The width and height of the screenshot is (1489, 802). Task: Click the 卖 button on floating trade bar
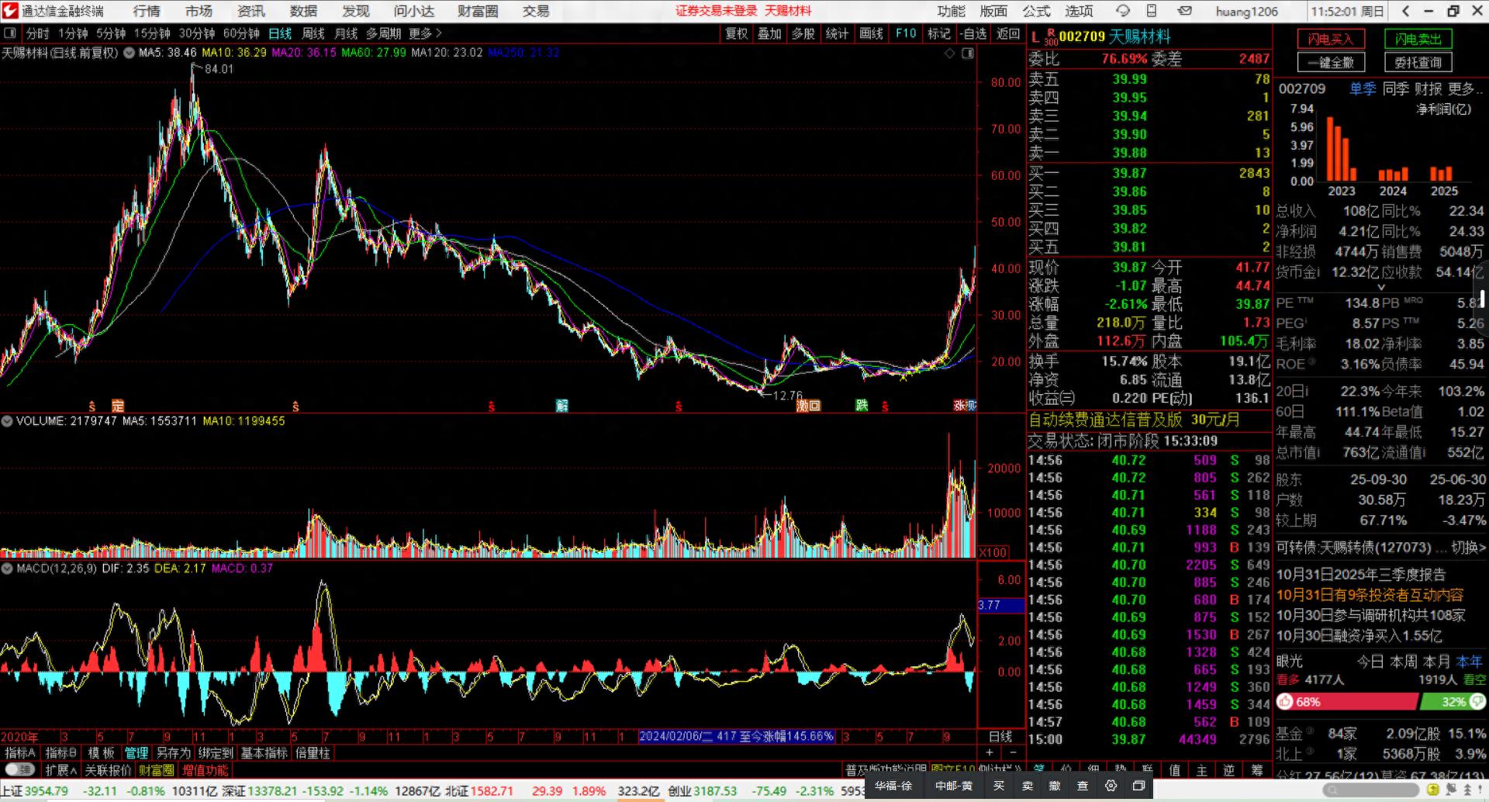pyautogui.click(x=1027, y=786)
